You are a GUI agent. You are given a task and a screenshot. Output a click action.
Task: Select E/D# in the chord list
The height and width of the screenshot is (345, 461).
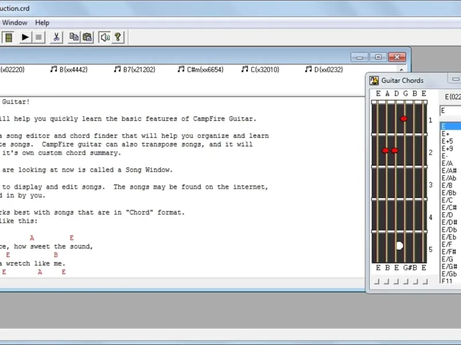(x=451, y=223)
